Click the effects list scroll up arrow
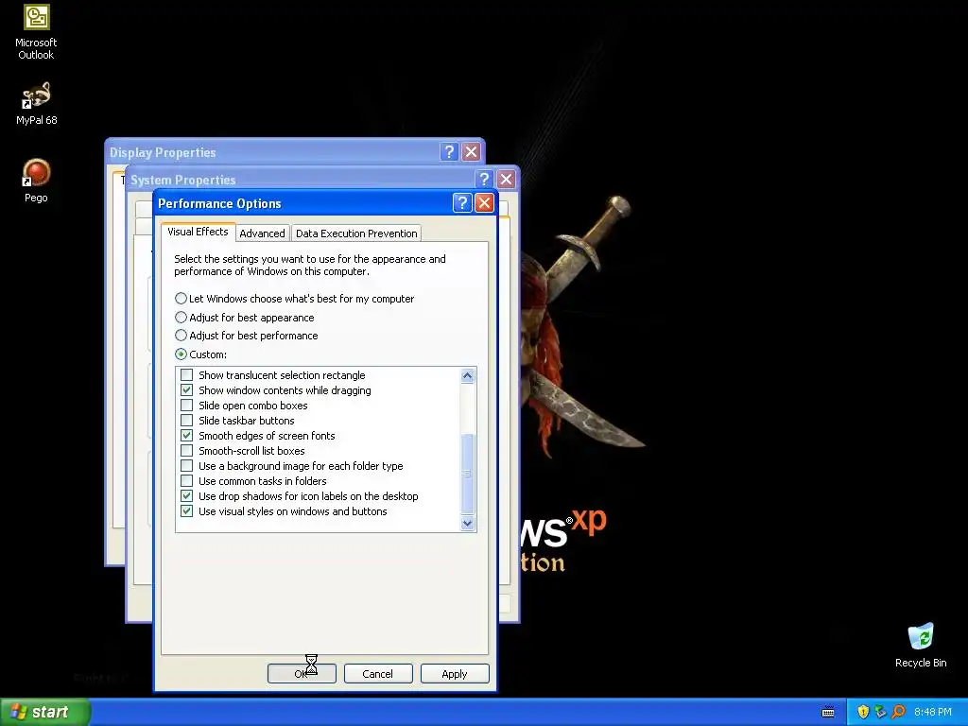 click(x=467, y=375)
